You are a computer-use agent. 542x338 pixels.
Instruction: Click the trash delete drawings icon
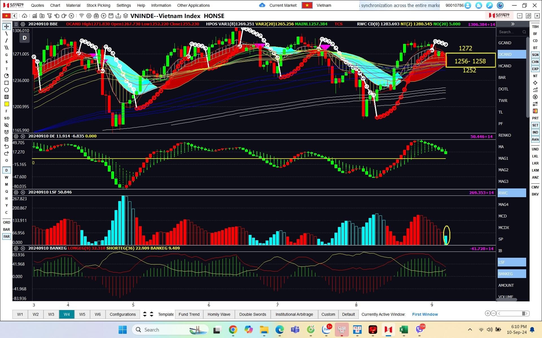pos(6,139)
